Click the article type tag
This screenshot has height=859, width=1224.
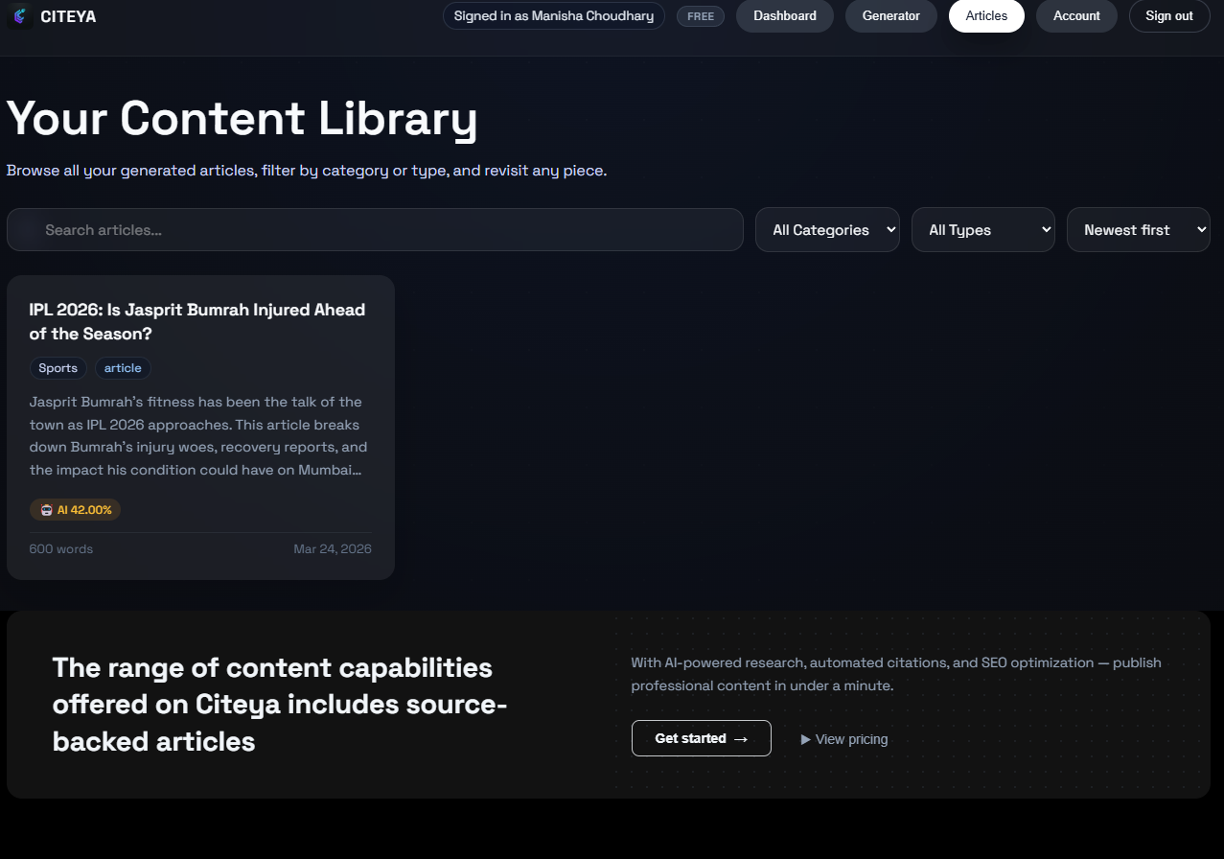[123, 368]
